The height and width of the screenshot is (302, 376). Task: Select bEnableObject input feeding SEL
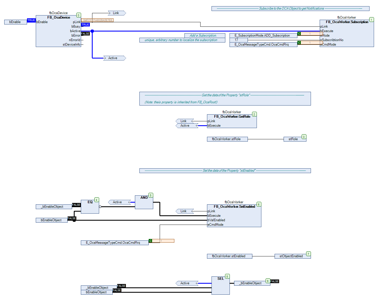[x=97, y=292]
